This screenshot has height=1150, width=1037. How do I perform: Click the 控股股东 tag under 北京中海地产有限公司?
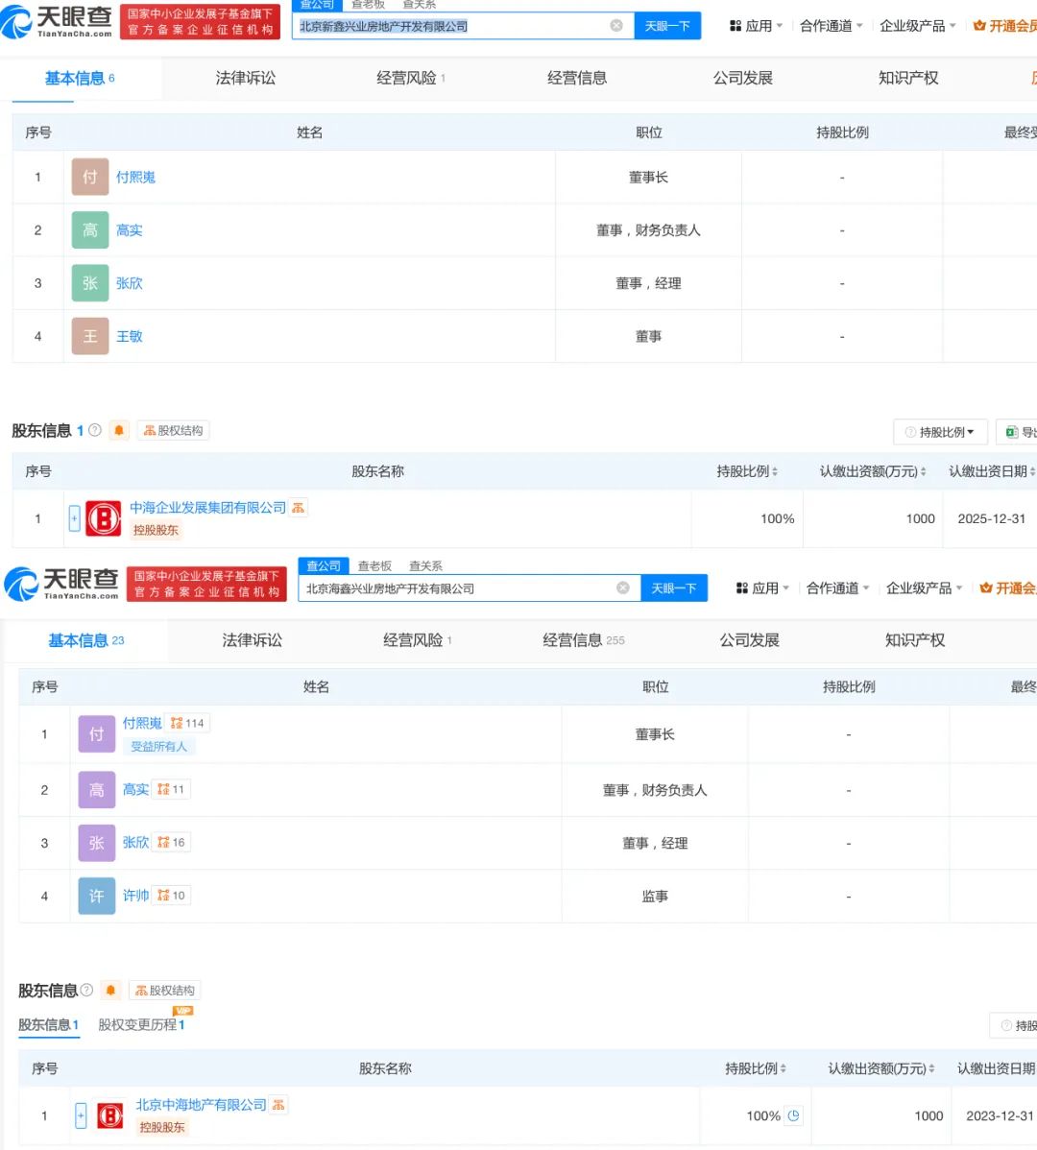coord(162,1127)
